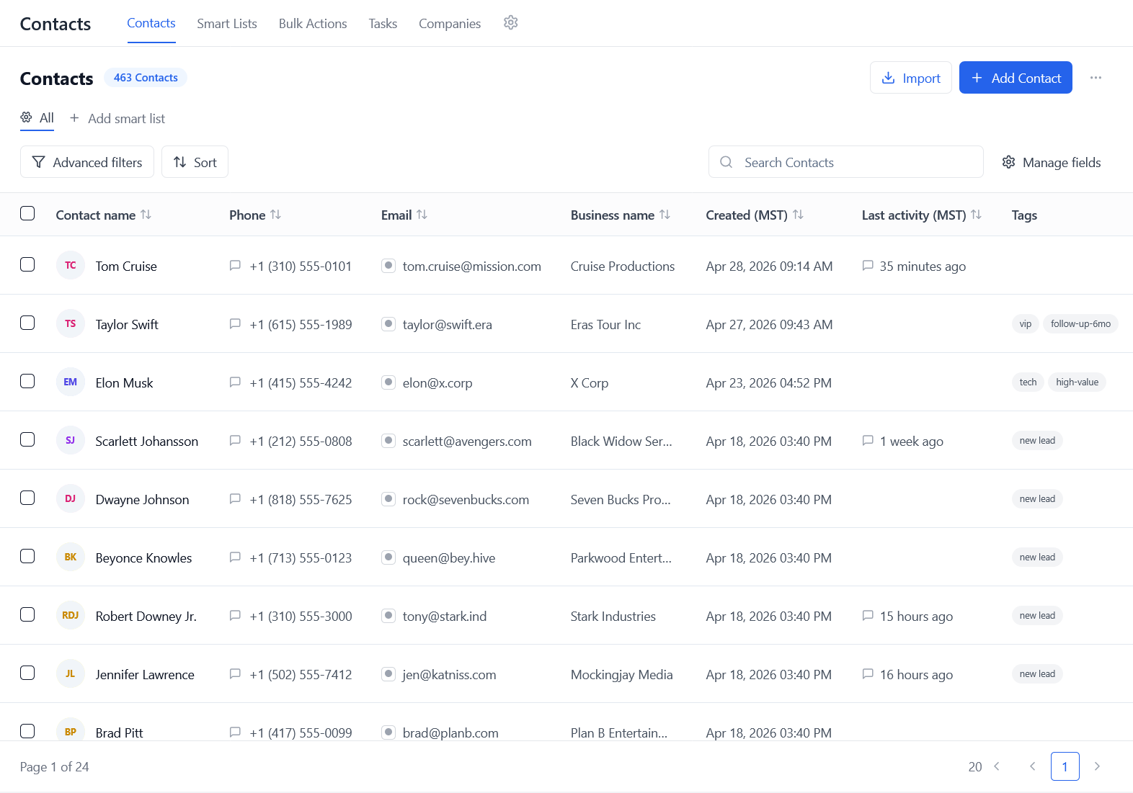
Task: Go to previous page arrow
Action: 1032,766
